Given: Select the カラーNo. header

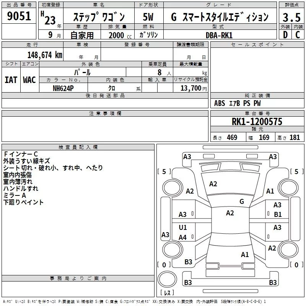Looking at the screenshot, I should coord(63,80).
